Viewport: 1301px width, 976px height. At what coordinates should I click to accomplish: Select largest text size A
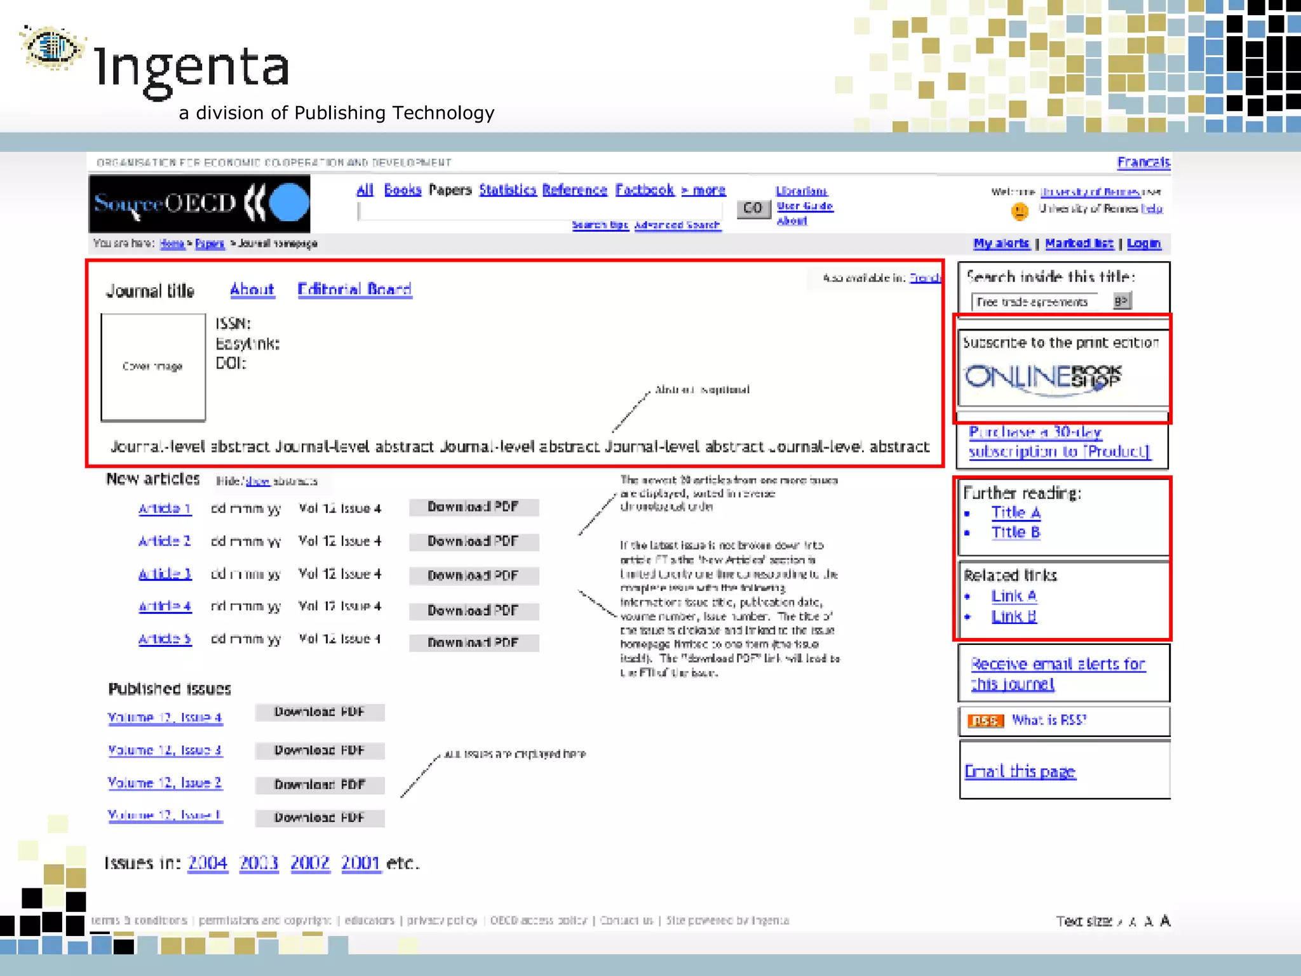click(x=1165, y=921)
